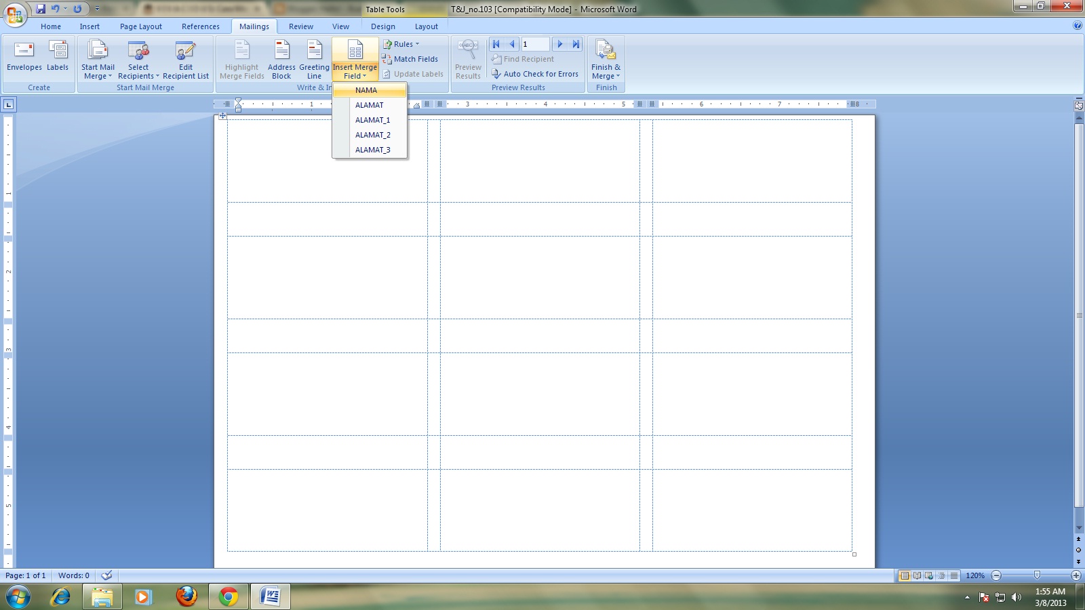Show hidden system tray icons
This screenshot has width=1085, height=610.
coord(967,597)
